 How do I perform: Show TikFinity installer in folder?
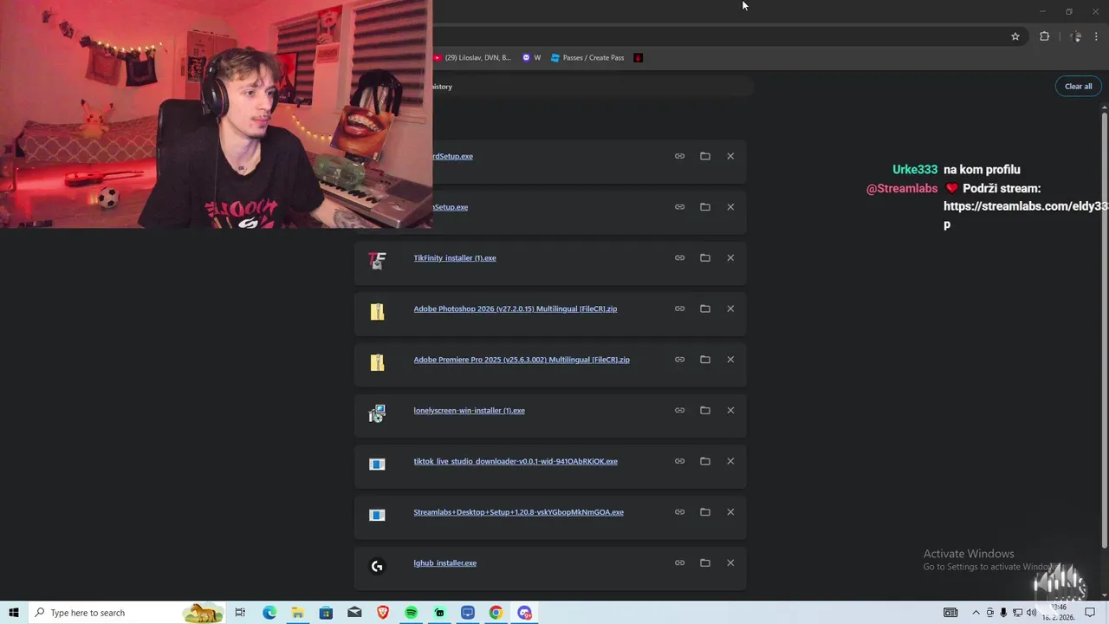(704, 257)
